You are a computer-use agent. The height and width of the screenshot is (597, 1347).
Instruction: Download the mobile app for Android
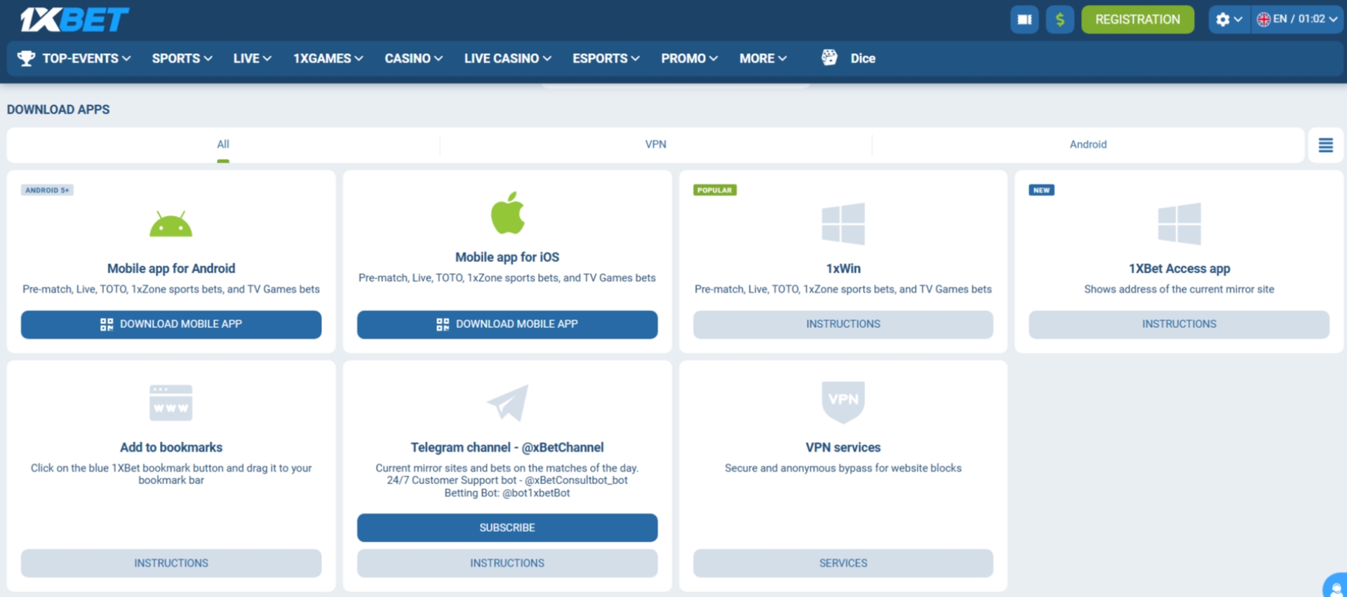(171, 324)
